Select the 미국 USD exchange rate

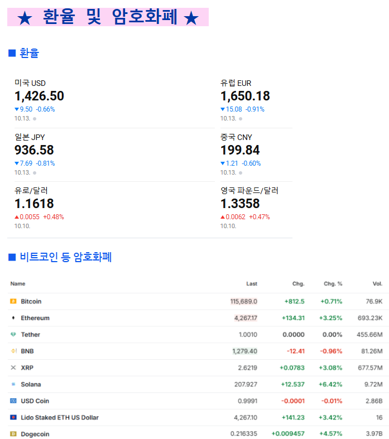point(39,96)
